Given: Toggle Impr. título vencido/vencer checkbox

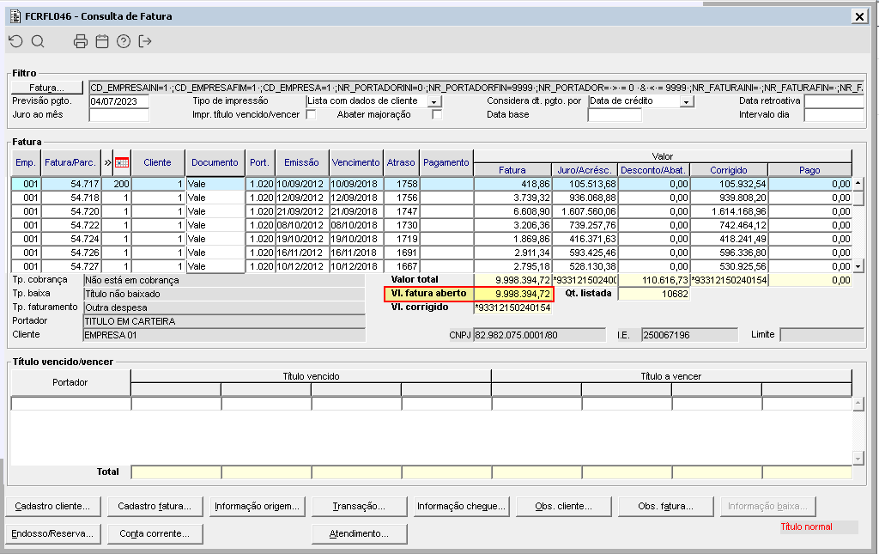Looking at the screenshot, I should pos(311,114).
